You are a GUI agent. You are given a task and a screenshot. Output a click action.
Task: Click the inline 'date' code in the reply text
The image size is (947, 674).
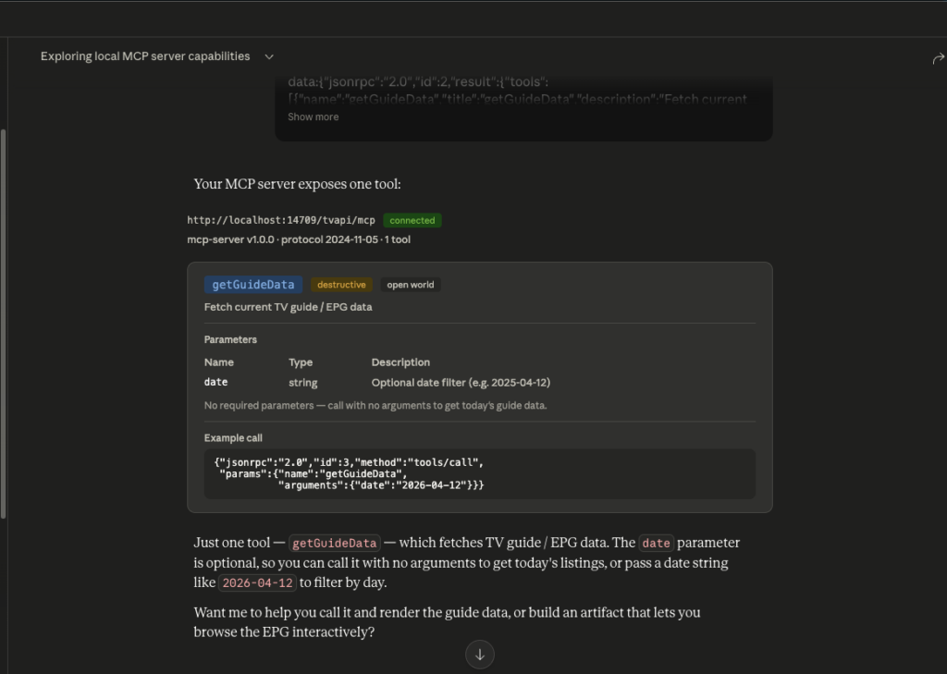pos(656,544)
